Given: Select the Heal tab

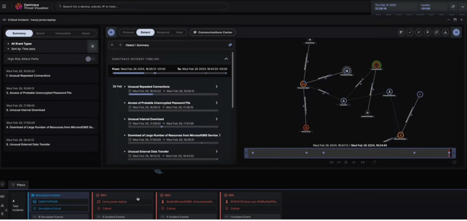Looking at the screenshot, I should (x=179, y=32).
